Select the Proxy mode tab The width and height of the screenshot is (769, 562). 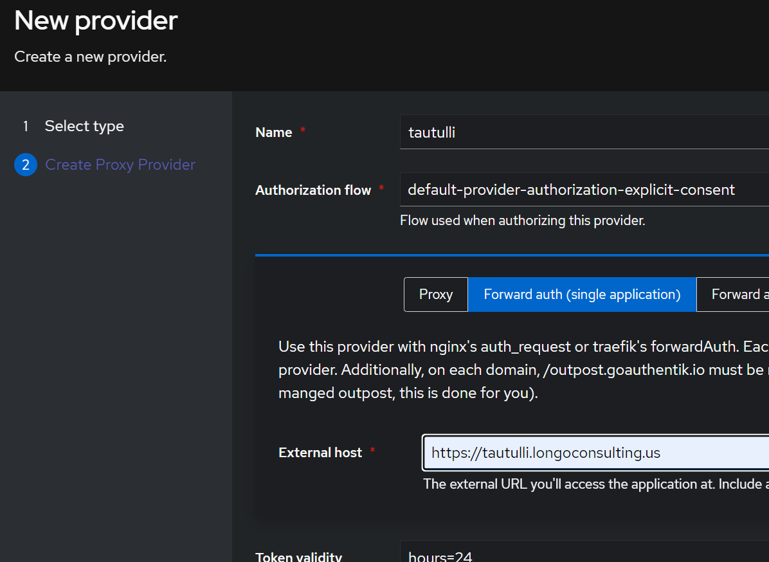pyautogui.click(x=435, y=295)
